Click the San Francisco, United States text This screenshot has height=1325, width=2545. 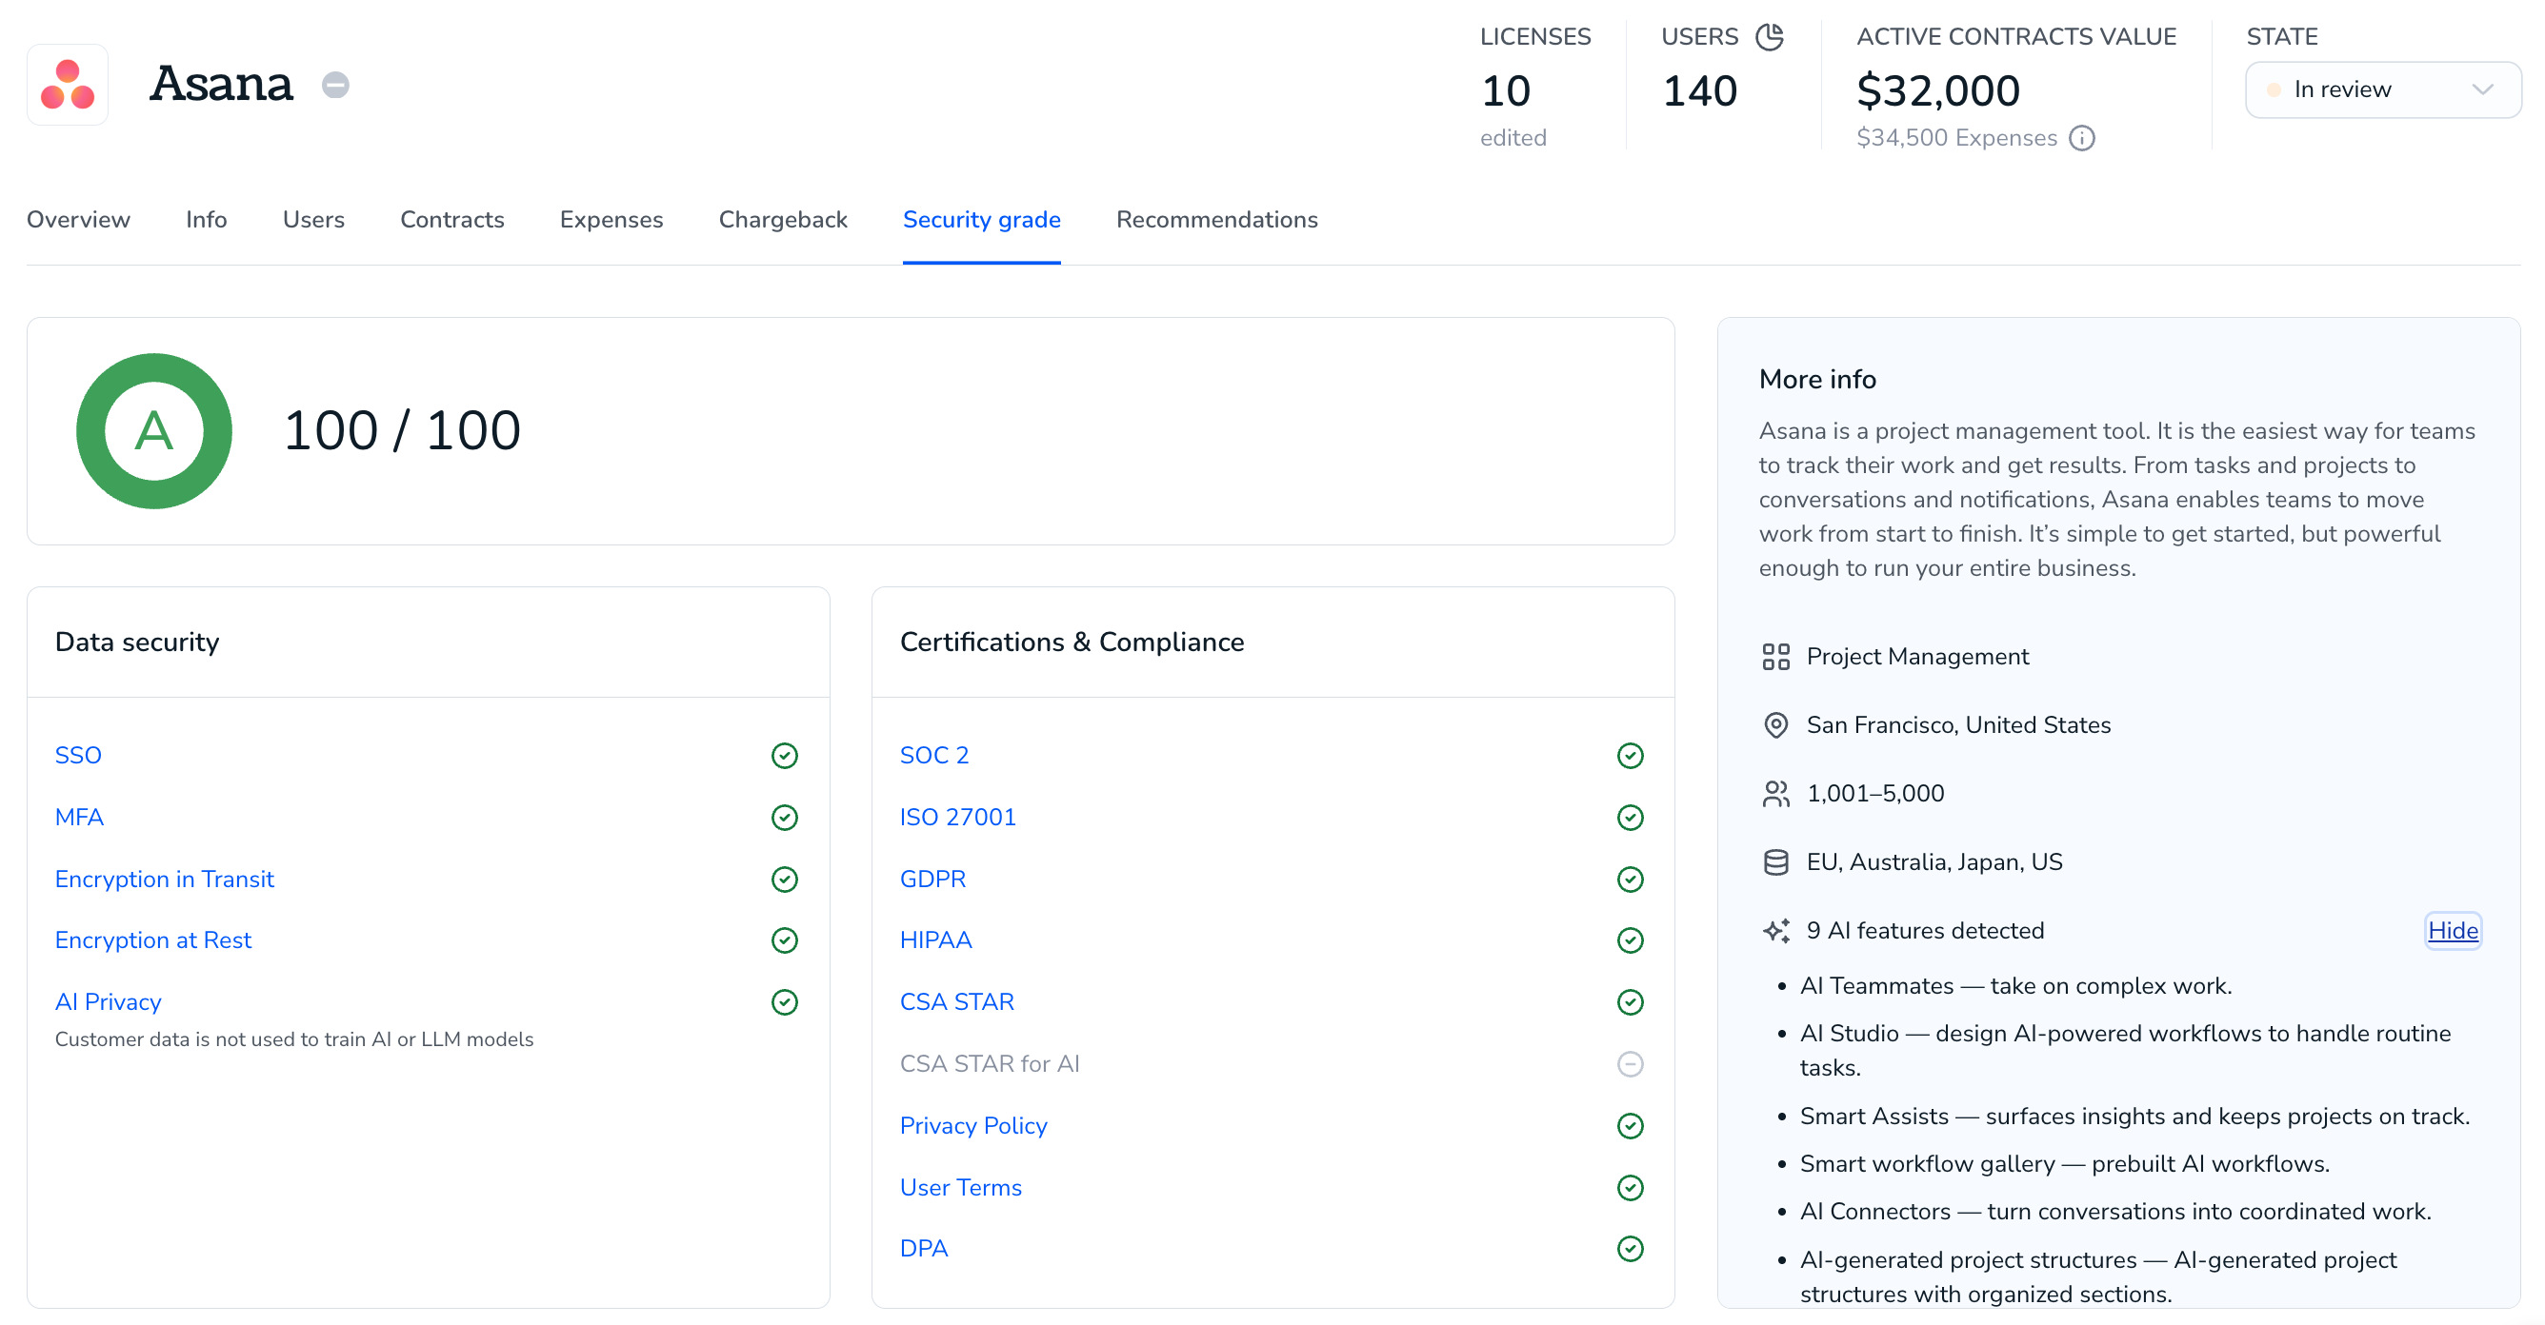1958,725
